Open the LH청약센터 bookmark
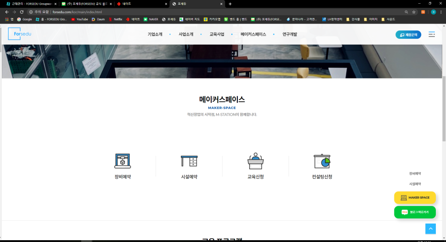Viewport: 446px width, 242px height. coord(332,19)
